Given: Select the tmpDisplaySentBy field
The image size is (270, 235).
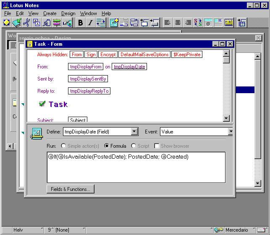Looking at the screenshot, I should point(88,79).
